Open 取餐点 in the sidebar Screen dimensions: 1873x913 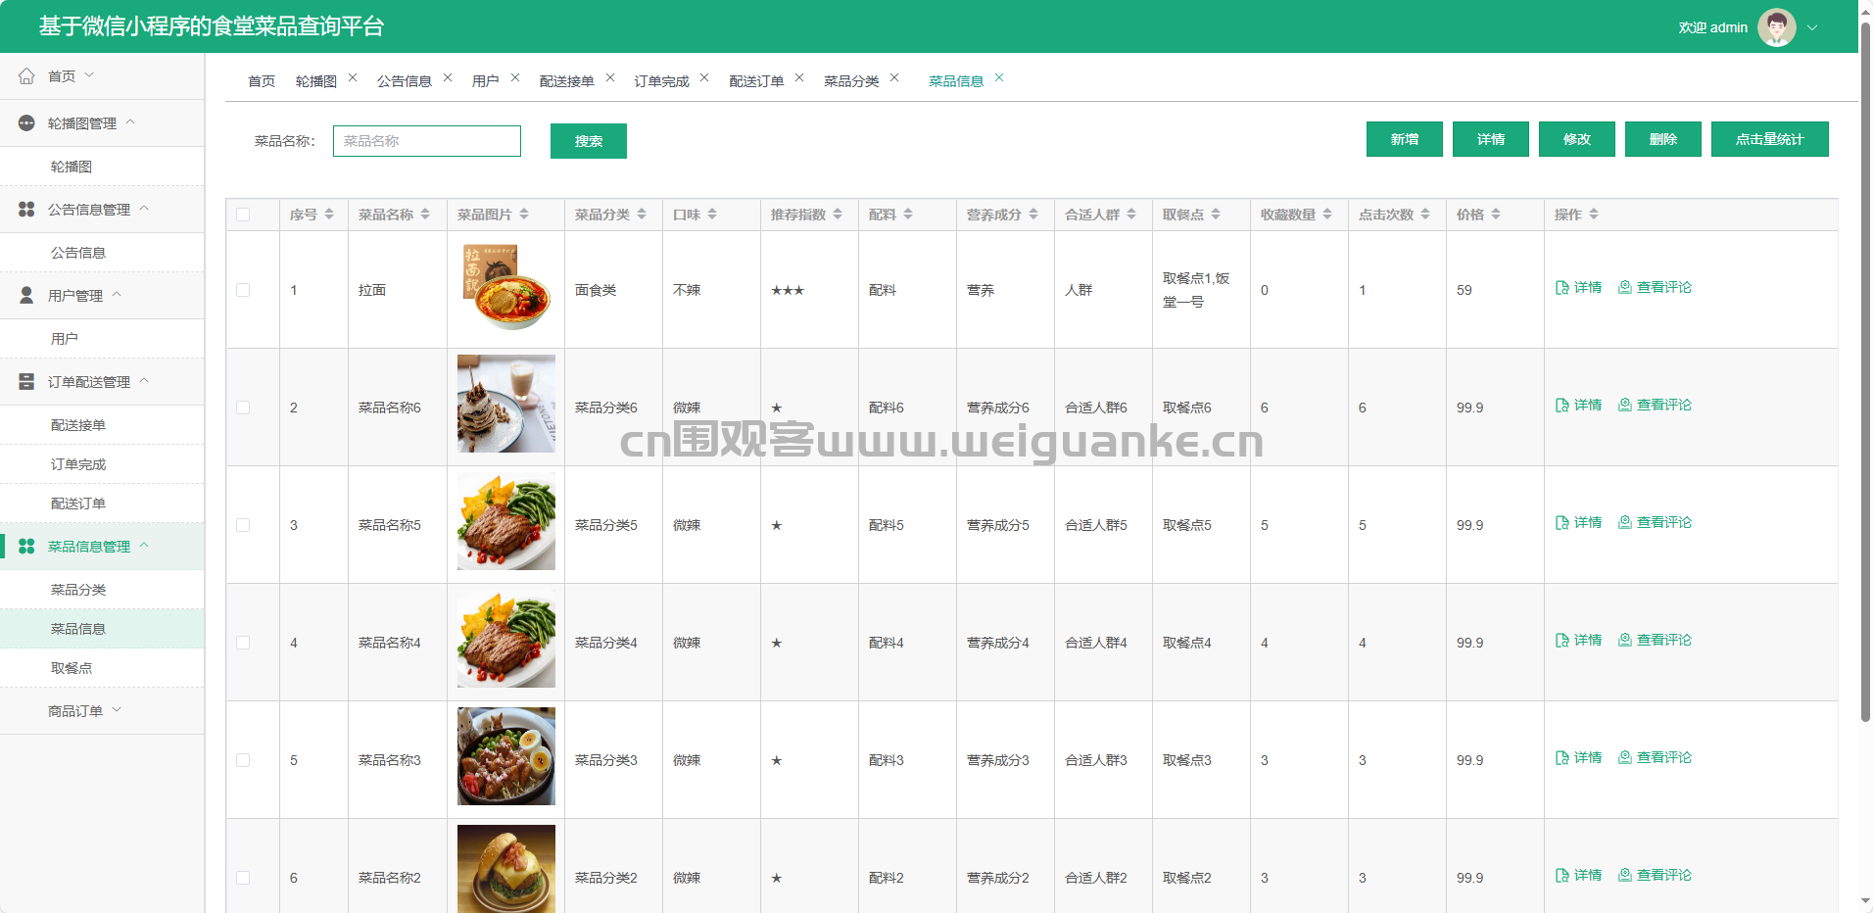click(72, 668)
